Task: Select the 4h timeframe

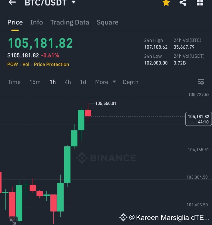Action: click(x=68, y=82)
